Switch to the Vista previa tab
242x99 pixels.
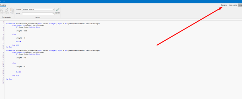pyautogui.click(x=232, y=5)
